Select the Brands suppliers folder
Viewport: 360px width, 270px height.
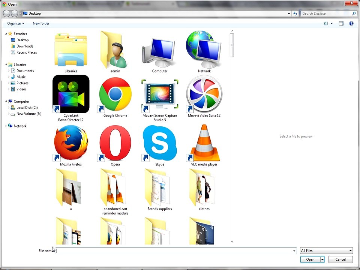pos(158,187)
